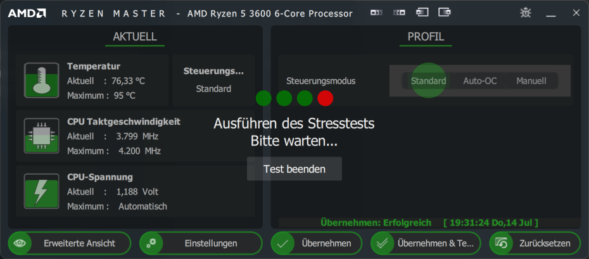Click the timestamp 19:31:24 Do,14 Jul
The height and width of the screenshot is (259, 589).
491,223
